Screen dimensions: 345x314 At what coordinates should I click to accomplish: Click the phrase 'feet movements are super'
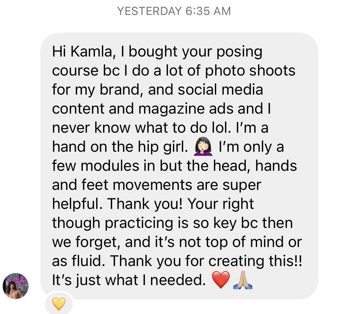point(171,185)
